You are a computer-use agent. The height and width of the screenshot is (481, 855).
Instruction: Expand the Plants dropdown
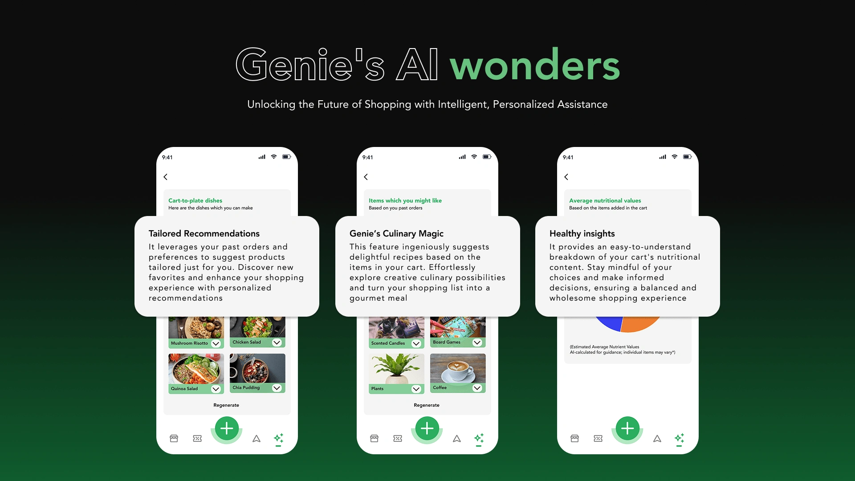[x=416, y=389]
